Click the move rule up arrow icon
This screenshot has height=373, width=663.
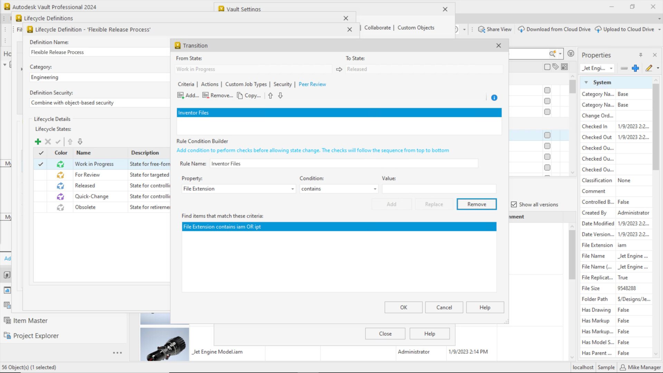pyautogui.click(x=270, y=96)
